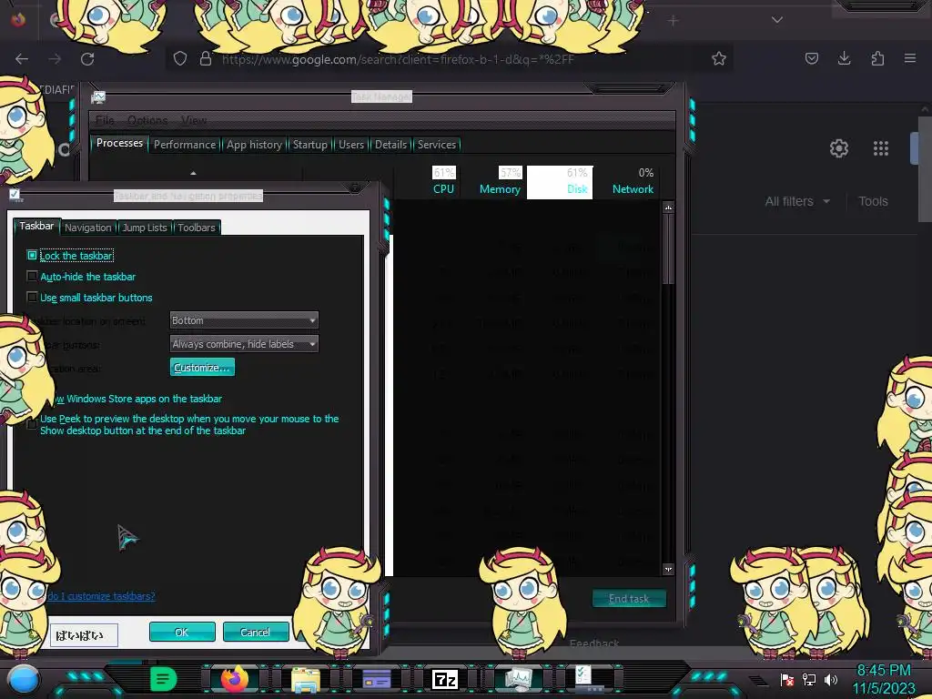
Task: Open File Explorer from the taskbar
Action: [x=306, y=679]
